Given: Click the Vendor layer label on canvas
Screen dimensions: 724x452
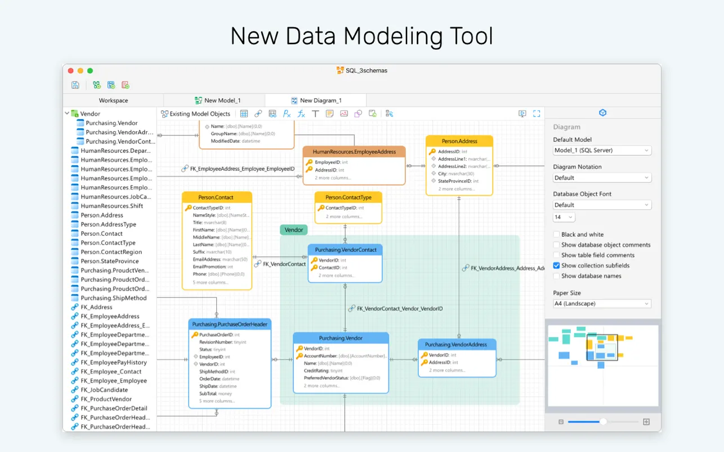Looking at the screenshot, I should (x=294, y=230).
